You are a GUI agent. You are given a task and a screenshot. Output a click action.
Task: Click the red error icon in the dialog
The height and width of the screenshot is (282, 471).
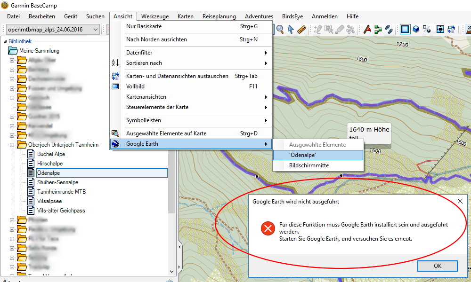pos(268,229)
